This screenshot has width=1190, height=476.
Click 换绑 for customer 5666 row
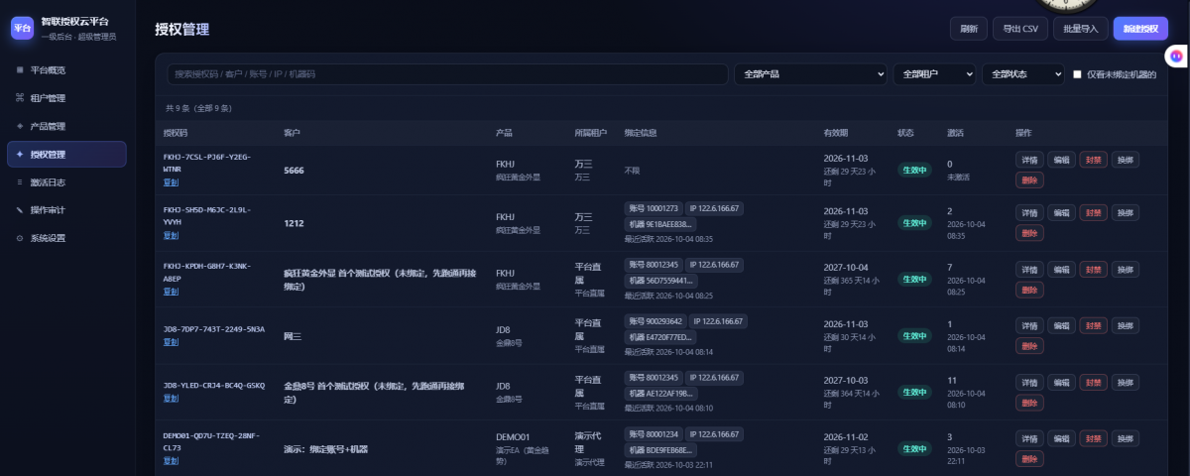1125,160
